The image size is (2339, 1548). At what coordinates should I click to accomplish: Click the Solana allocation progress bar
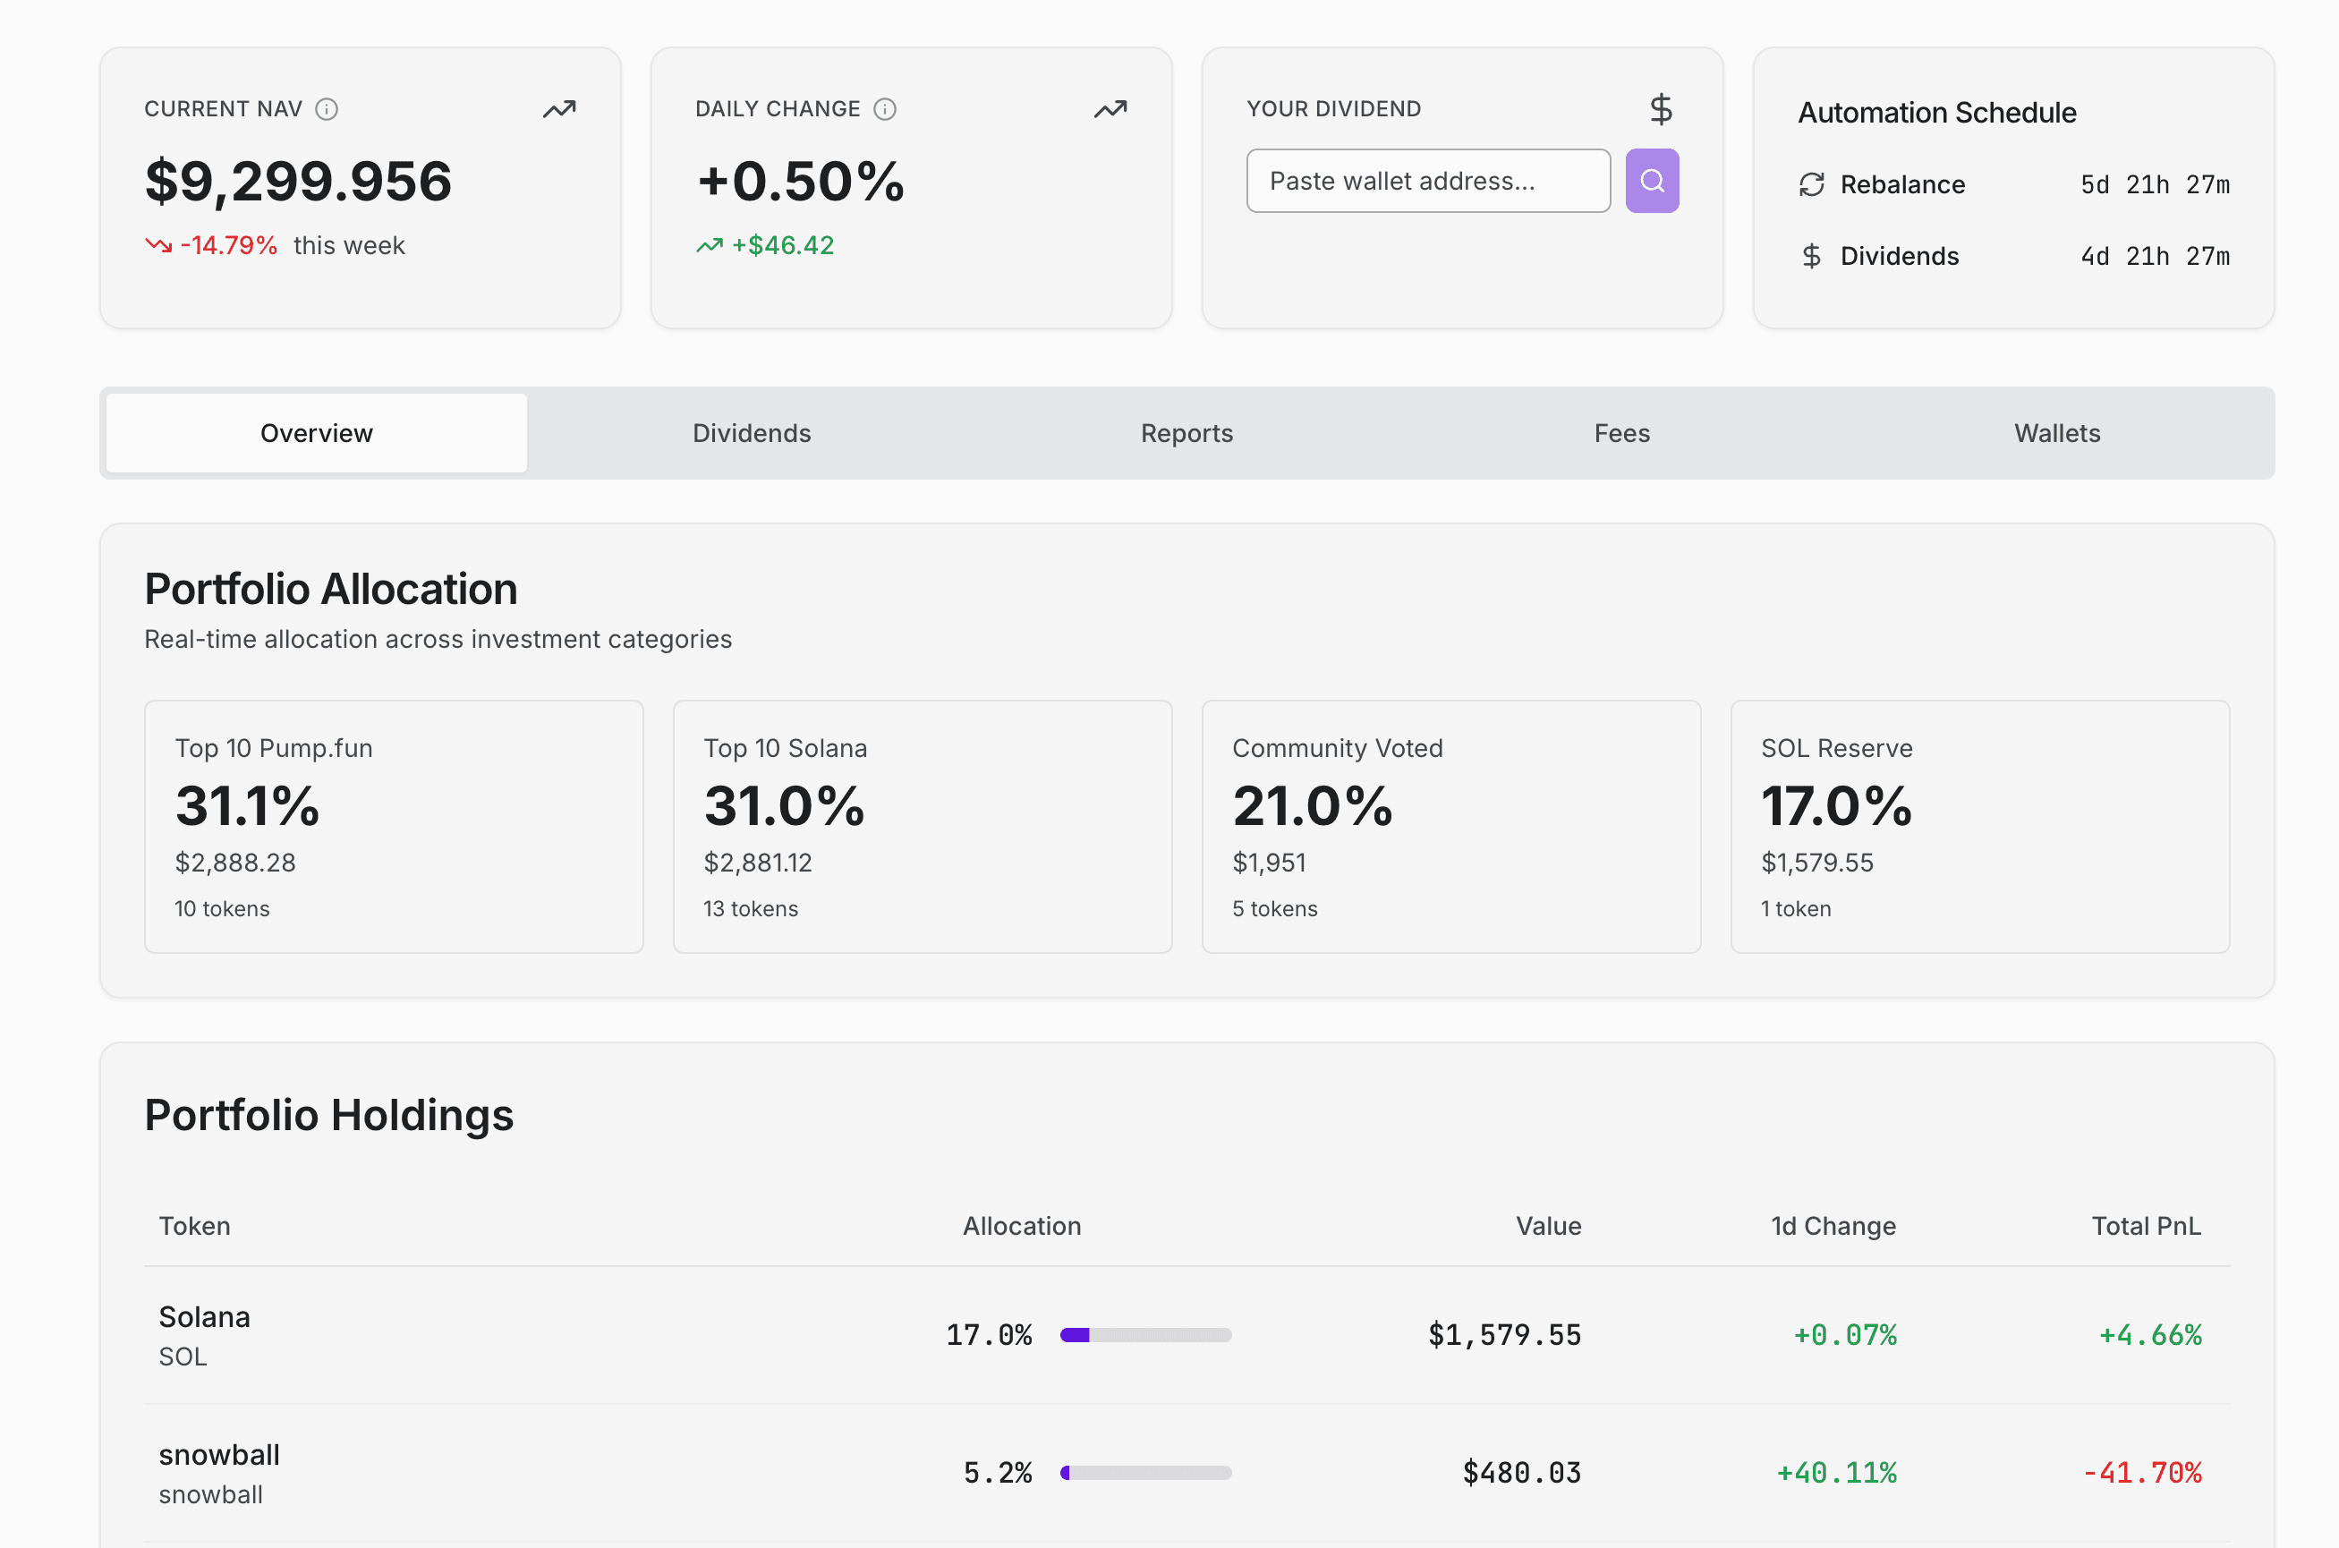point(1145,1335)
